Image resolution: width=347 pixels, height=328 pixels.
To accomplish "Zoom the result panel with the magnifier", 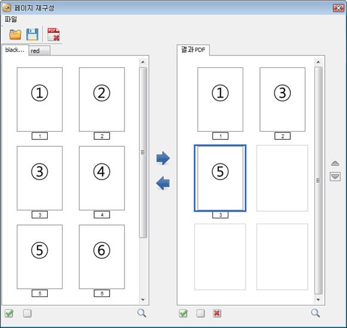I will tap(315, 313).
